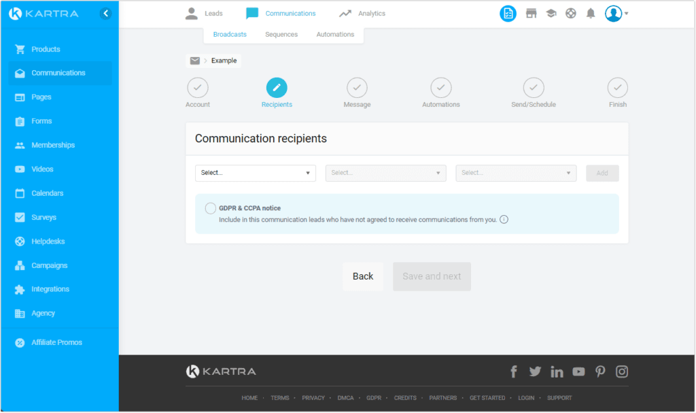The height and width of the screenshot is (413, 696).
Task: Jump to the Finish step
Action: point(617,93)
